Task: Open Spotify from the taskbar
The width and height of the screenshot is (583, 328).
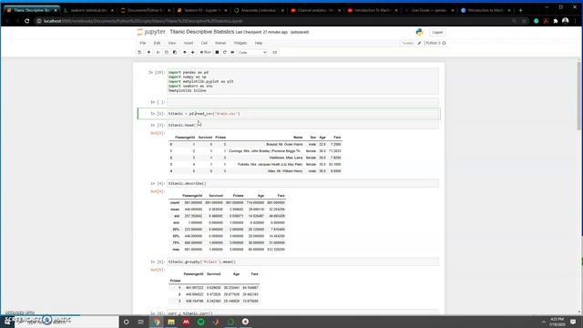Action: tap(200, 322)
